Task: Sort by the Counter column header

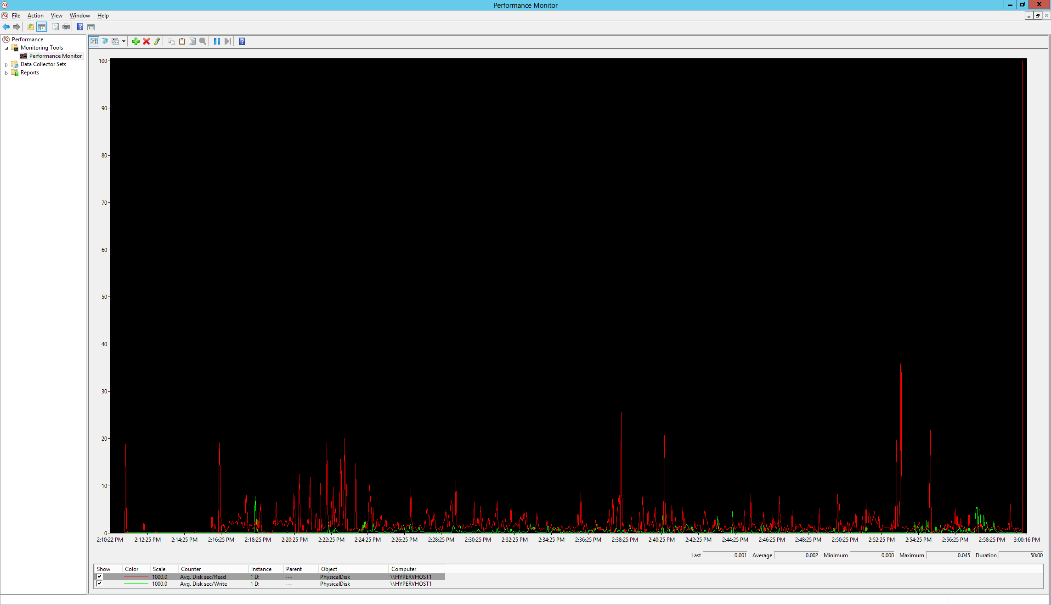Action: pyautogui.click(x=213, y=569)
